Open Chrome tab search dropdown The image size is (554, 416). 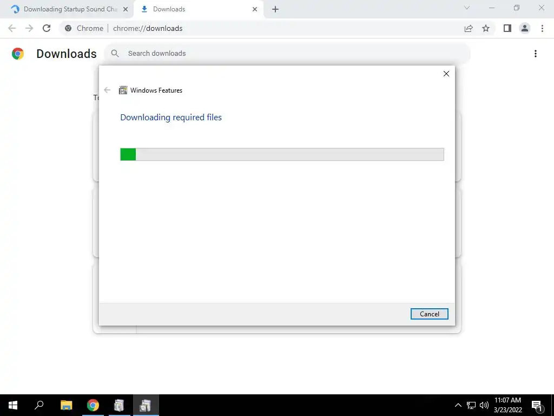[467, 8]
